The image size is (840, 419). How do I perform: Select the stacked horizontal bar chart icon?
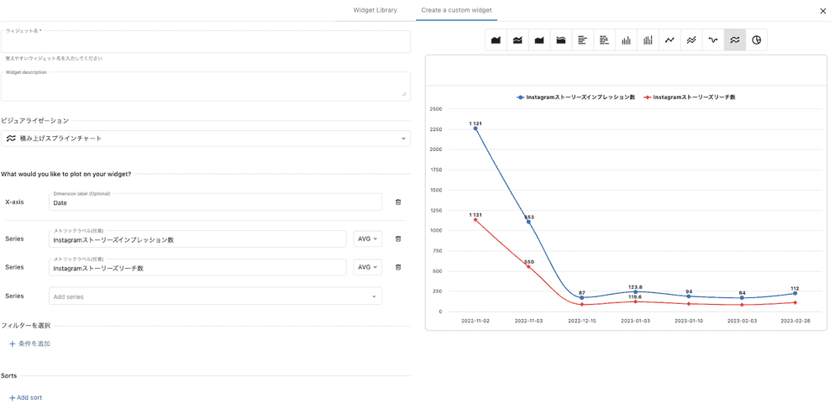pyautogui.click(x=604, y=40)
